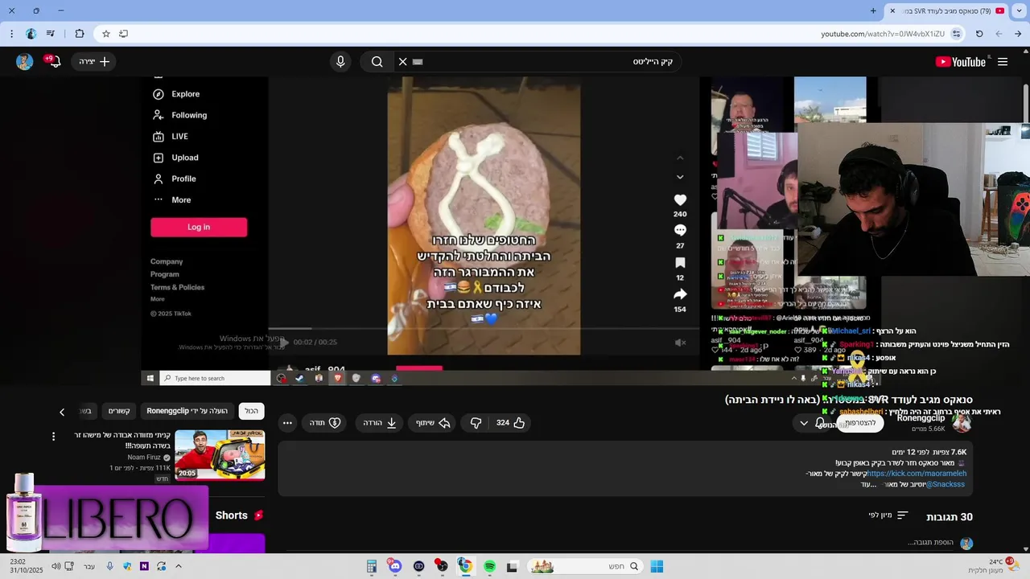The width and height of the screenshot is (1030, 579).
Task: Open the Windows Start menu
Action: coord(657,566)
